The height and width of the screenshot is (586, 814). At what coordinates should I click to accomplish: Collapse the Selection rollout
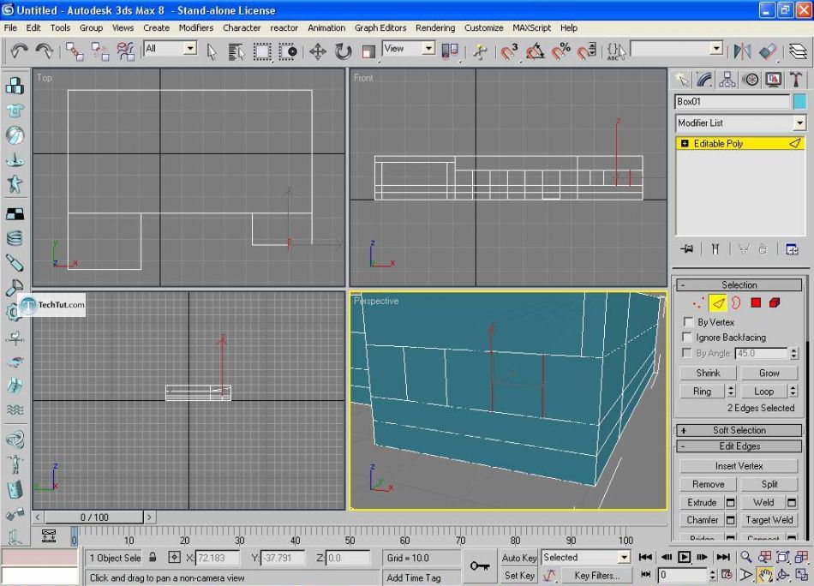click(x=739, y=284)
